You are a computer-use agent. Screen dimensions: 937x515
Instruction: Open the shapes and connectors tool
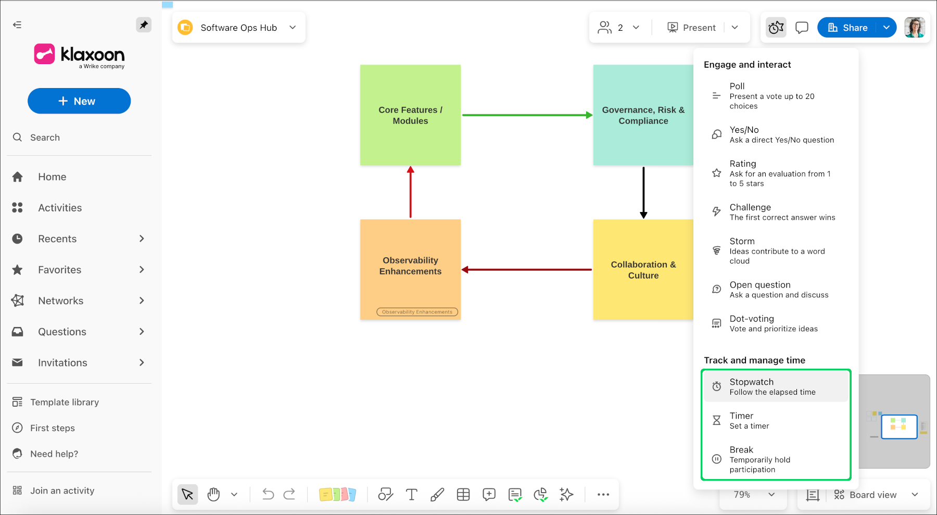pyautogui.click(x=385, y=495)
